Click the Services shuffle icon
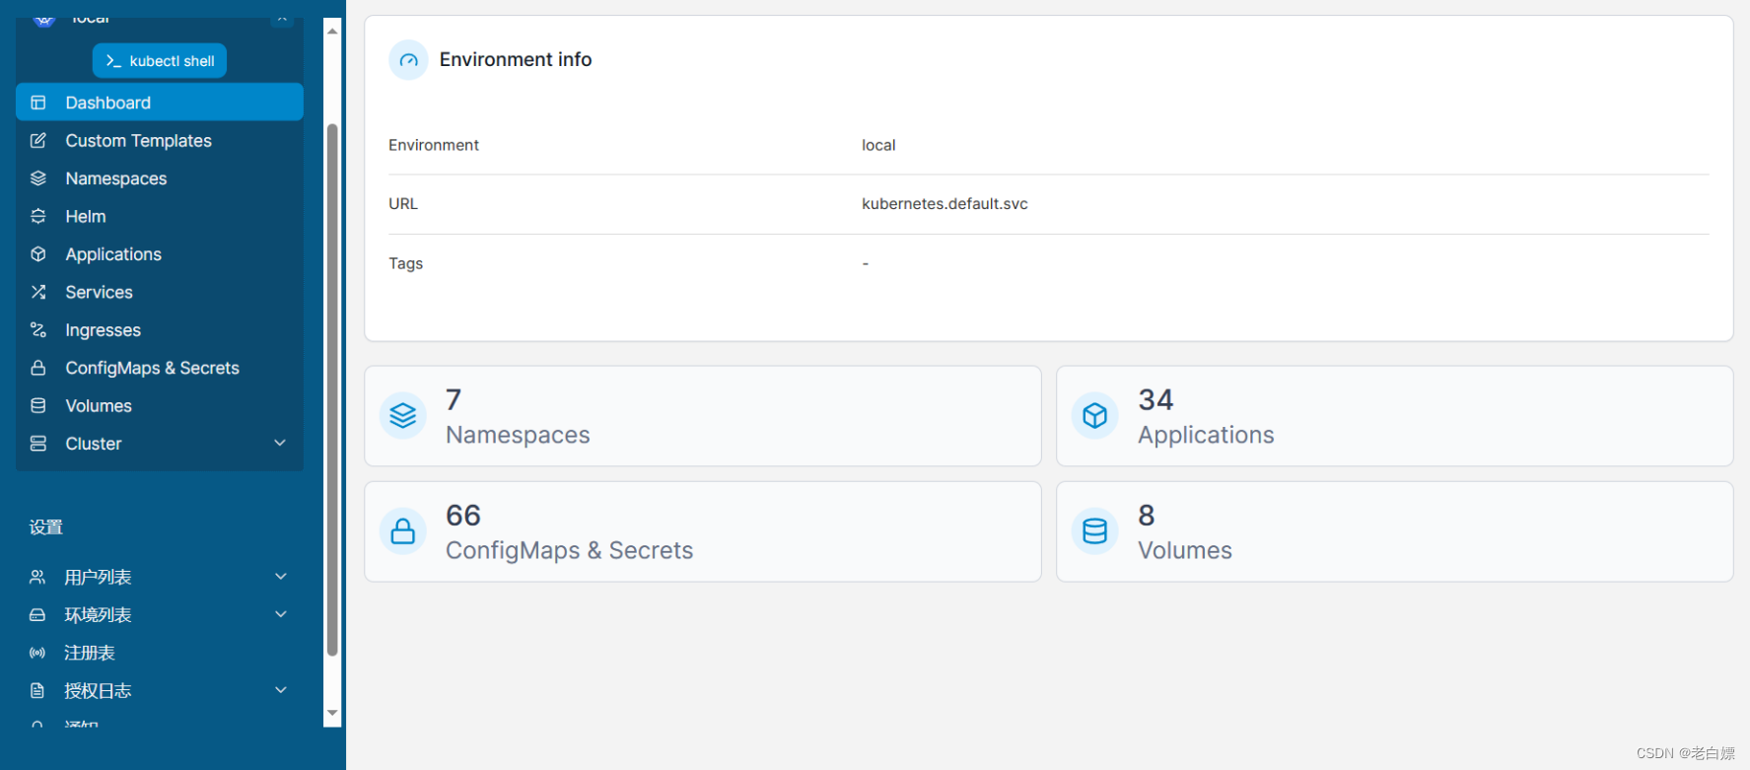 tap(38, 292)
